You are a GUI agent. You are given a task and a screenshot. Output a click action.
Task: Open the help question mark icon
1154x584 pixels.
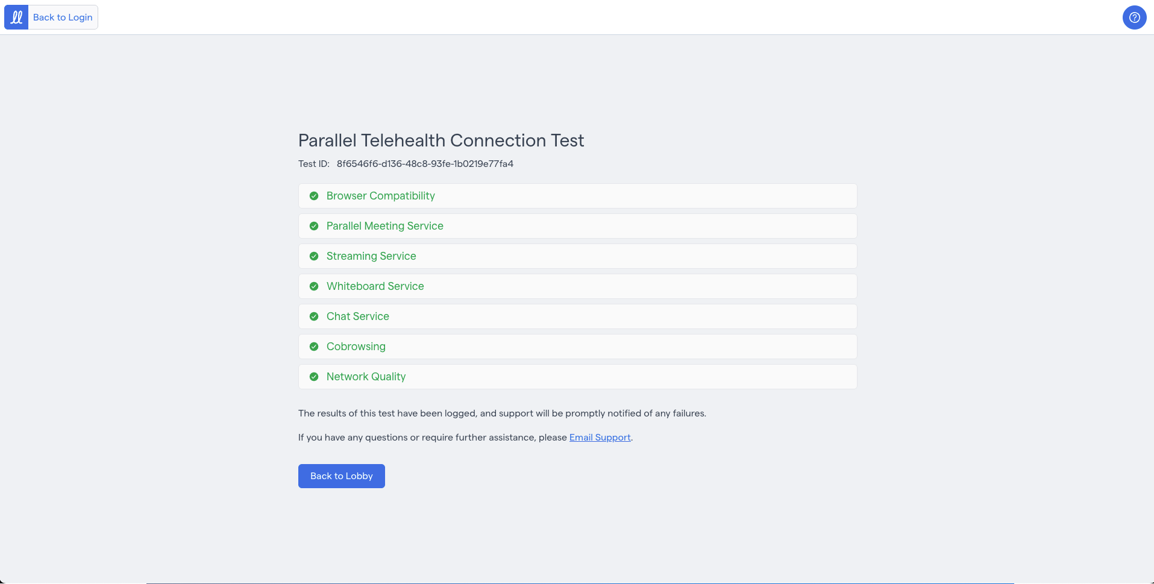(x=1134, y=17)
